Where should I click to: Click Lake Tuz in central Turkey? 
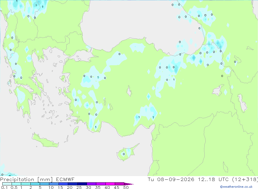tap(129, 91)
